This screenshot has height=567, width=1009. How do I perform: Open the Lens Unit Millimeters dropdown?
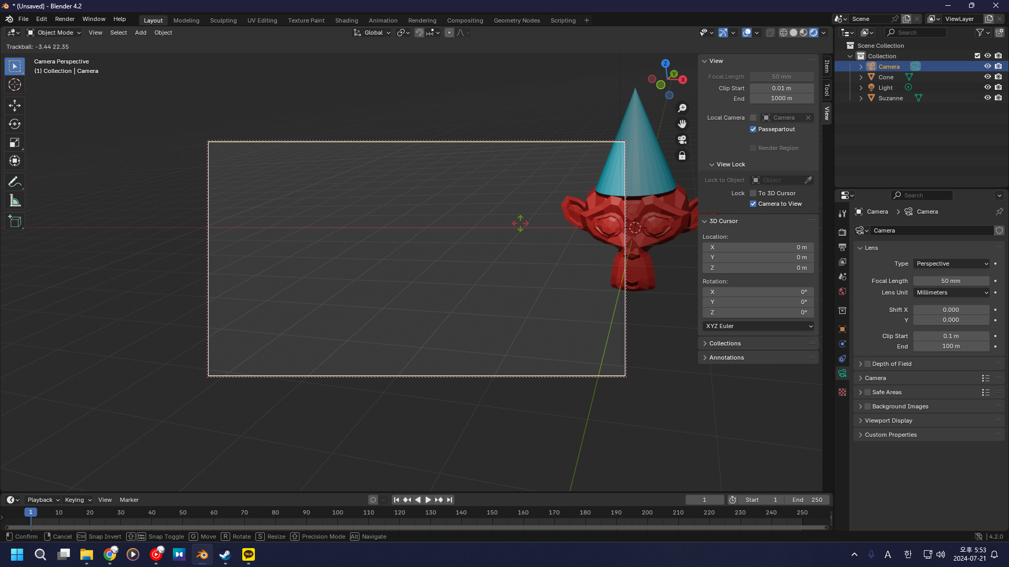(952, 292)
